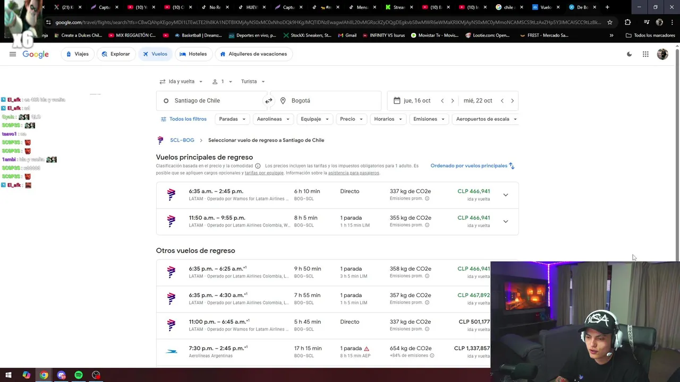The height and width of the screenshot is (382, 680).
Task: Open 'Todos los marcadores' bookmarks folder
Action: [650, 36]
